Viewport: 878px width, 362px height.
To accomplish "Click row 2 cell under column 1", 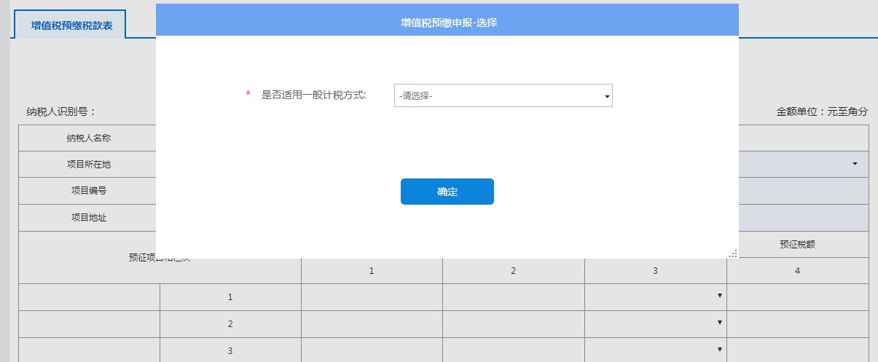I will 372,323.
